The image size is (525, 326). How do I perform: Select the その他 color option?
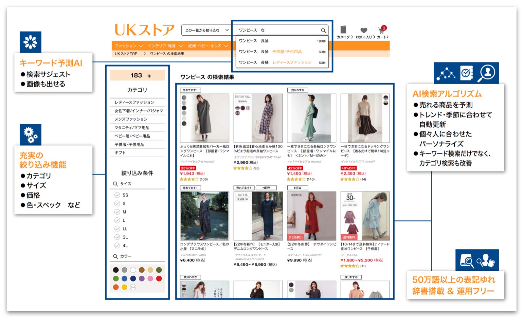133,287
